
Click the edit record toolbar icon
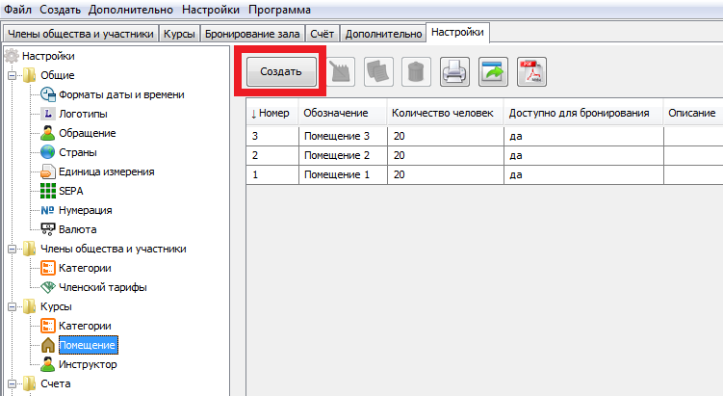click(340, 72)
